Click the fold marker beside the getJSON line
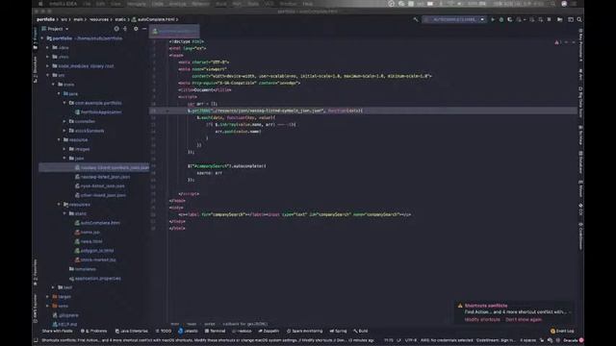 point(167,111)
